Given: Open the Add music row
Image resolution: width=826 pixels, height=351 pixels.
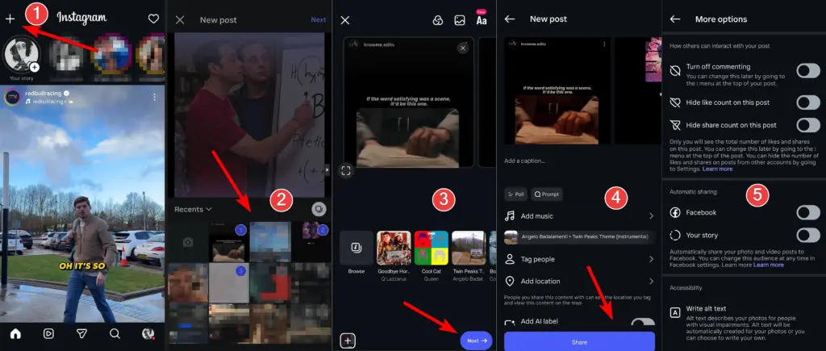Looking at the screenshot, I should [x=579, y=216].
